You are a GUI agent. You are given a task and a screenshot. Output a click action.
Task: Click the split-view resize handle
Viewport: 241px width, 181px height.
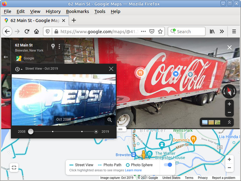tap(120, 129)
